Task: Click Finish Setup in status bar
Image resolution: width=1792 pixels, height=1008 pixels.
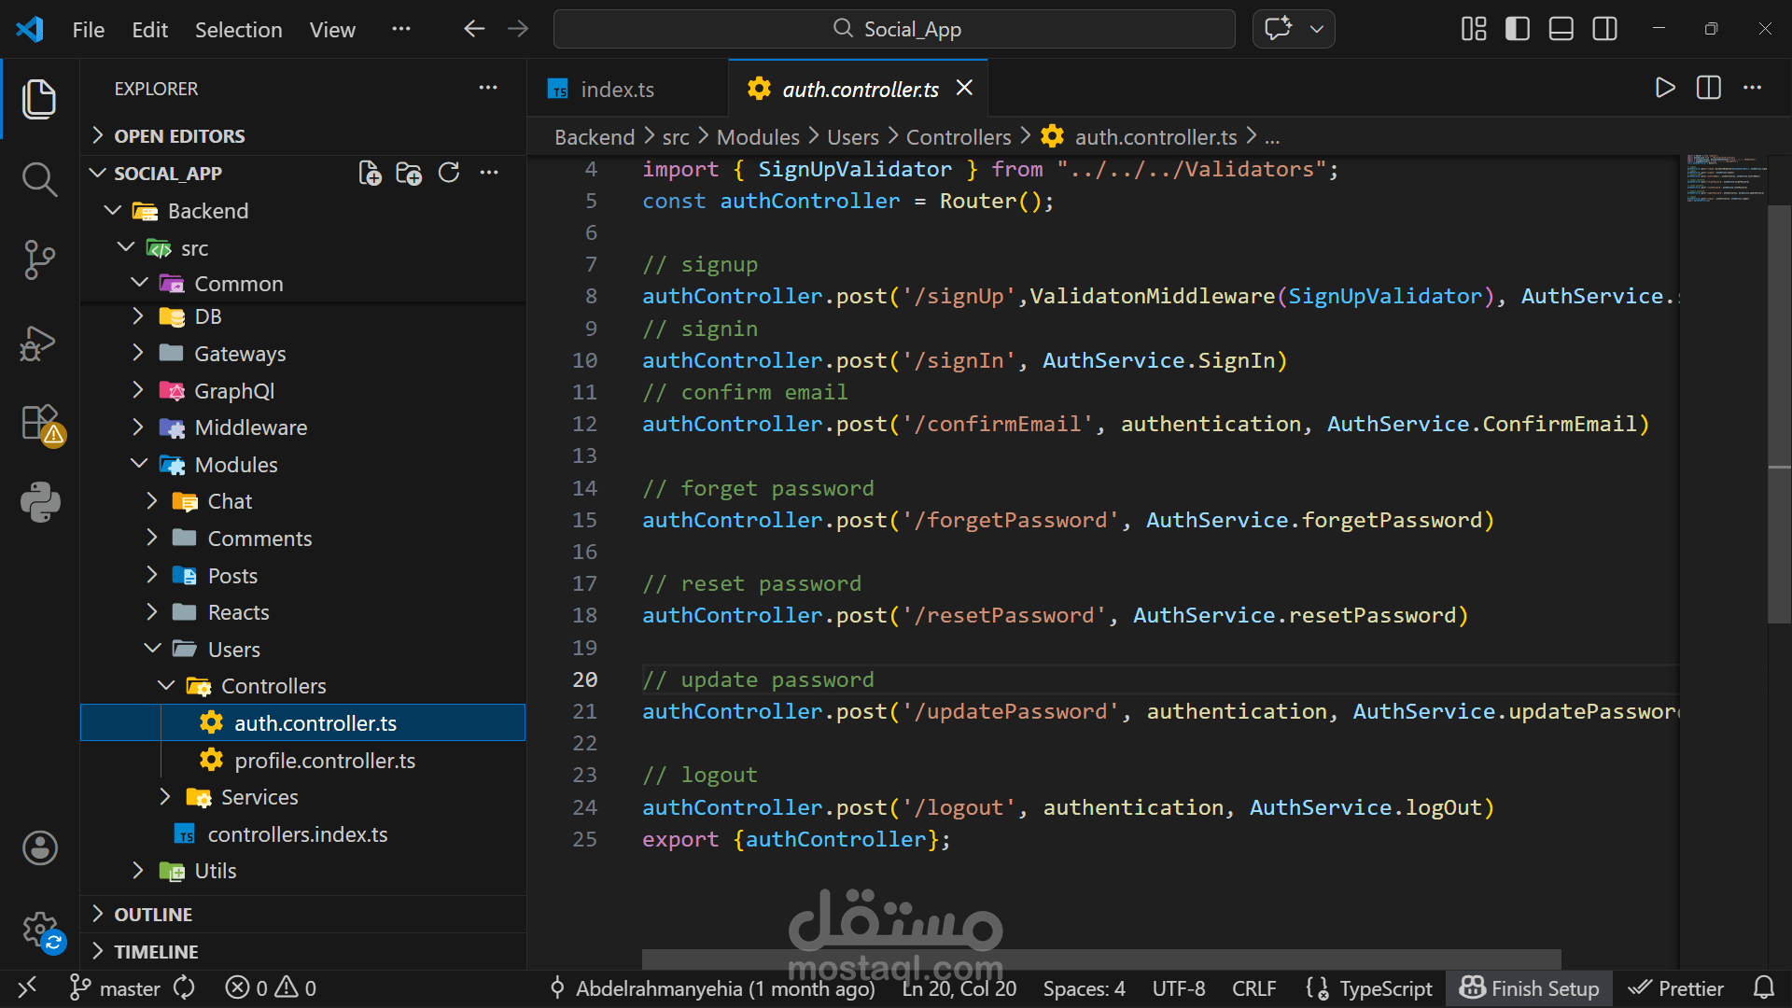Action: pyautogui.click(x=1530, y=988)
